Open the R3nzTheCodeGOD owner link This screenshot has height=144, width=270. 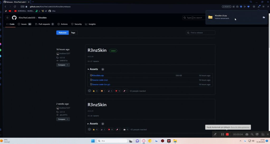point(27,18)
